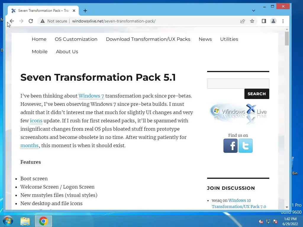303x227 pixels.
Task: Open Download Transformation/UX Packs menu
Action: 148,39
